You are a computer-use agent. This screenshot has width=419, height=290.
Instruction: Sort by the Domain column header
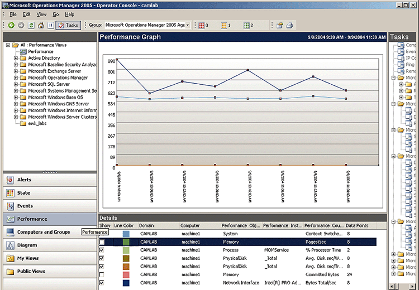pyautogui.click(x=159, y=225)
